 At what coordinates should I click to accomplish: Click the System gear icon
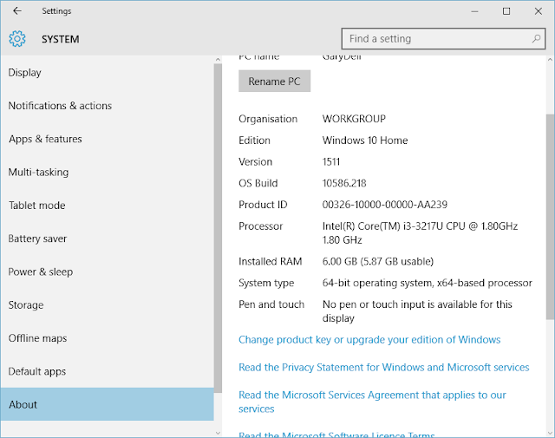tap(18, 39)
